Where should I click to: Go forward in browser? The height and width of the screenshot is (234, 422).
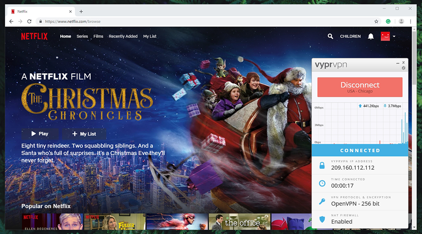click(20, 21)
